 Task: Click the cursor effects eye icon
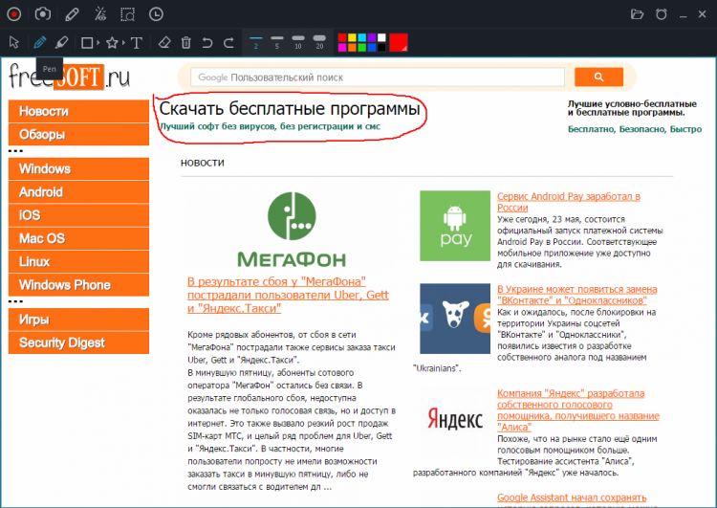point(100,14)
